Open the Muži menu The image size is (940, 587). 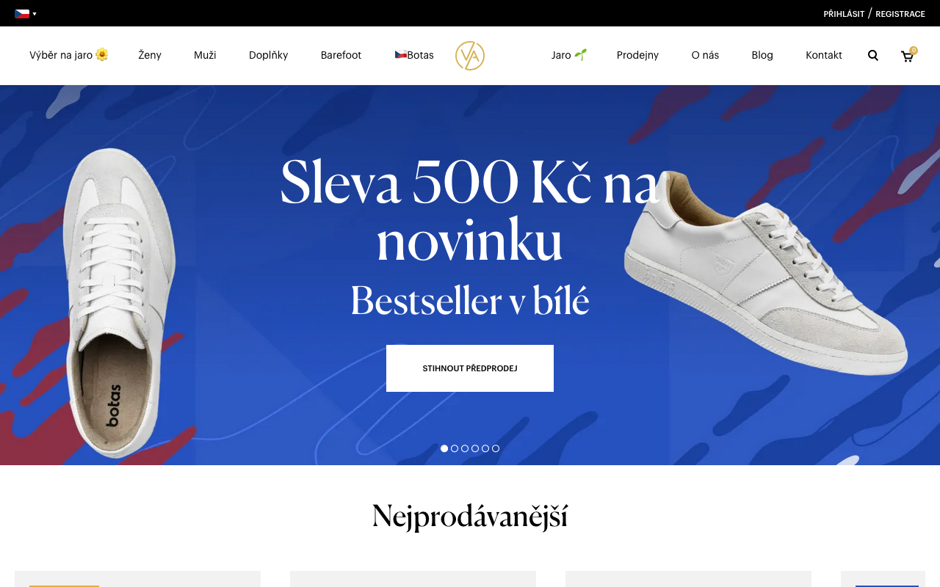205,55
